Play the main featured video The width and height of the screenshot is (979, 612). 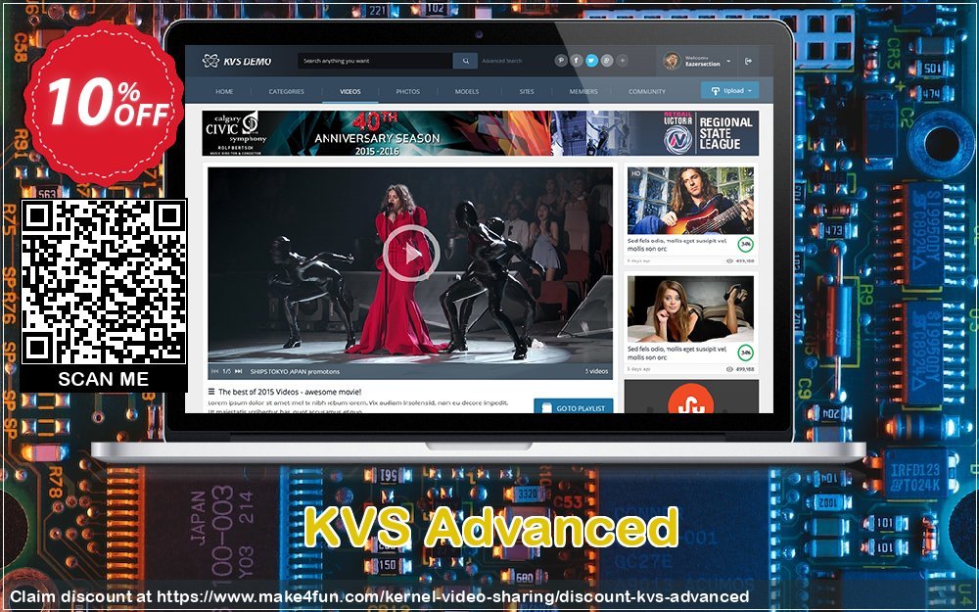(411, 255)
